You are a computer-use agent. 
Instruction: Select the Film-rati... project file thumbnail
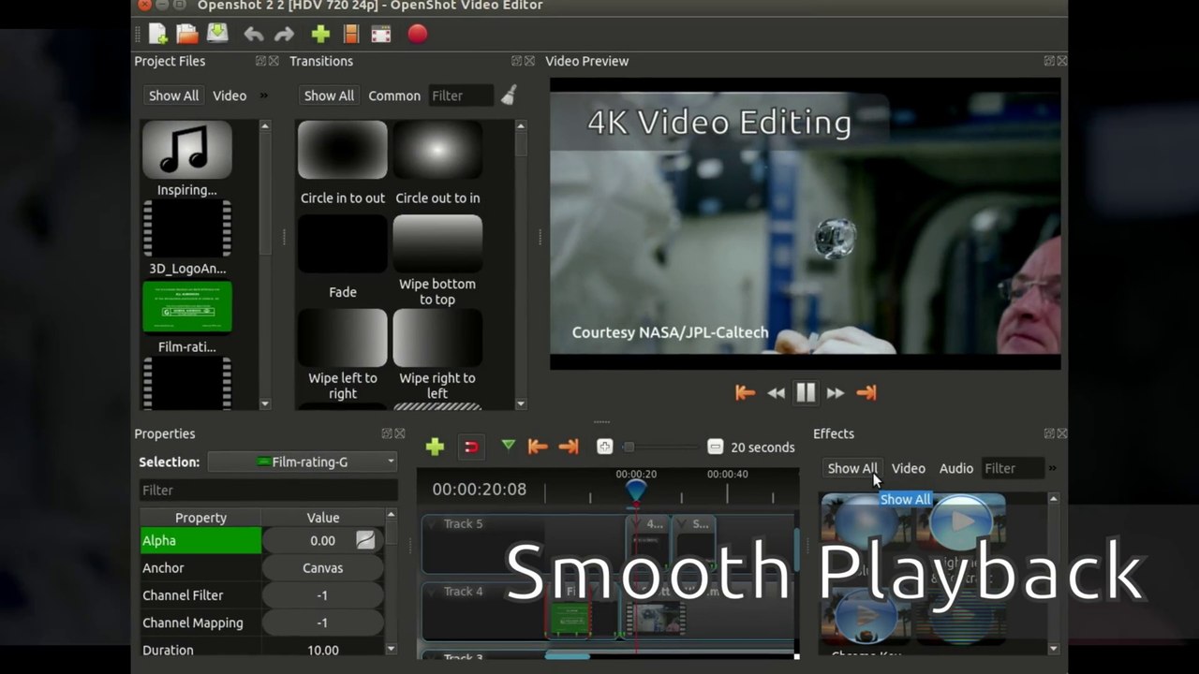[x=187, y=307]
